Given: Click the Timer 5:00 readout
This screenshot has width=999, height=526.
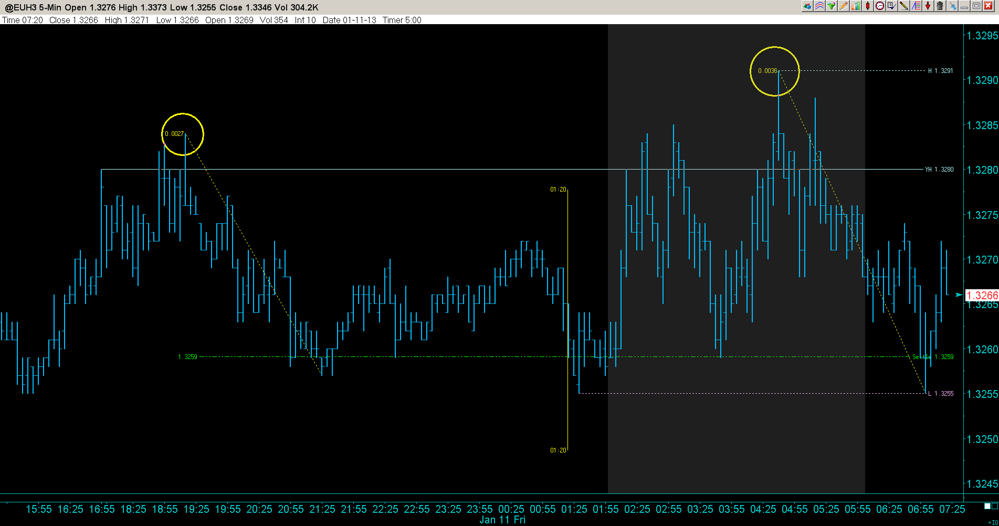Looking at the screenshot, I should [402, 20].
